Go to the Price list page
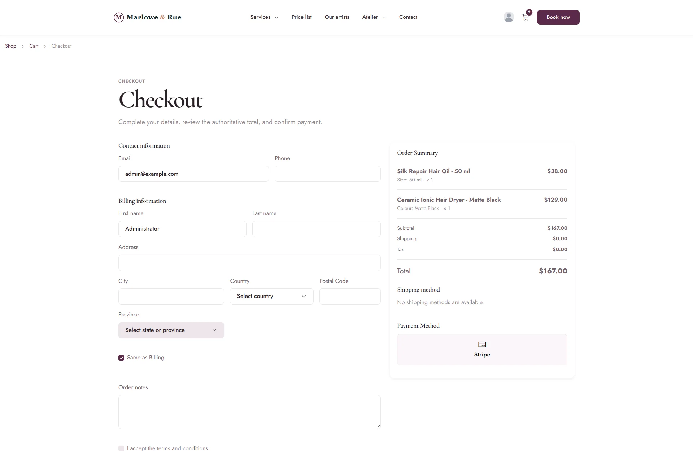Screen dimensions: 693x451 [301, 17]
